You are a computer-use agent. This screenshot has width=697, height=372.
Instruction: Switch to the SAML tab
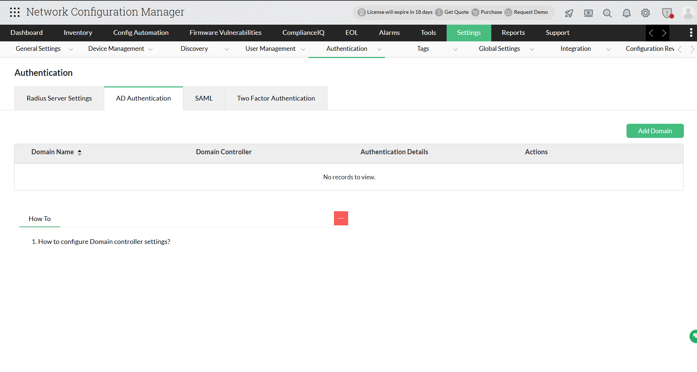(204, 98)
